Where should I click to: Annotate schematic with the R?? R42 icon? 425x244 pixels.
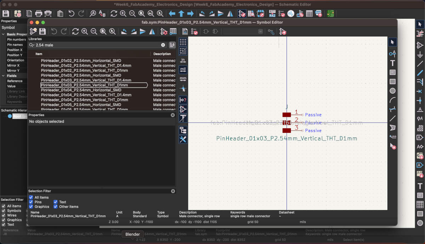(272, 14)
